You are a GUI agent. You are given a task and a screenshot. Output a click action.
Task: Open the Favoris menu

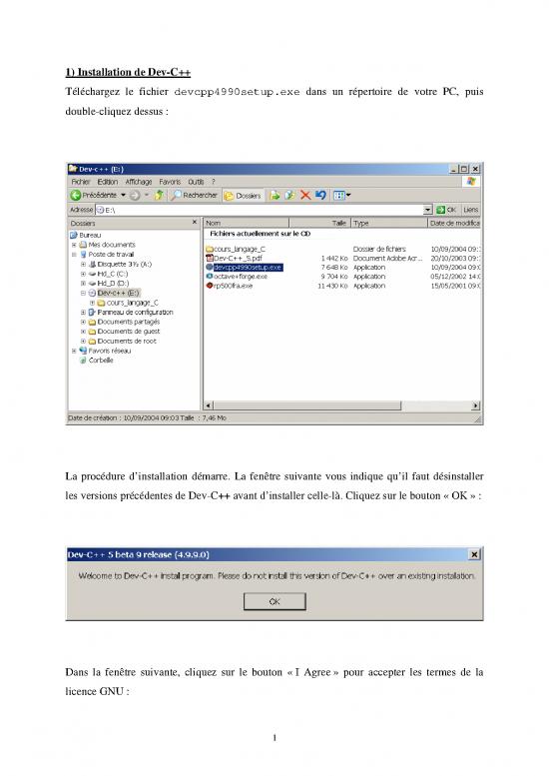170,182
